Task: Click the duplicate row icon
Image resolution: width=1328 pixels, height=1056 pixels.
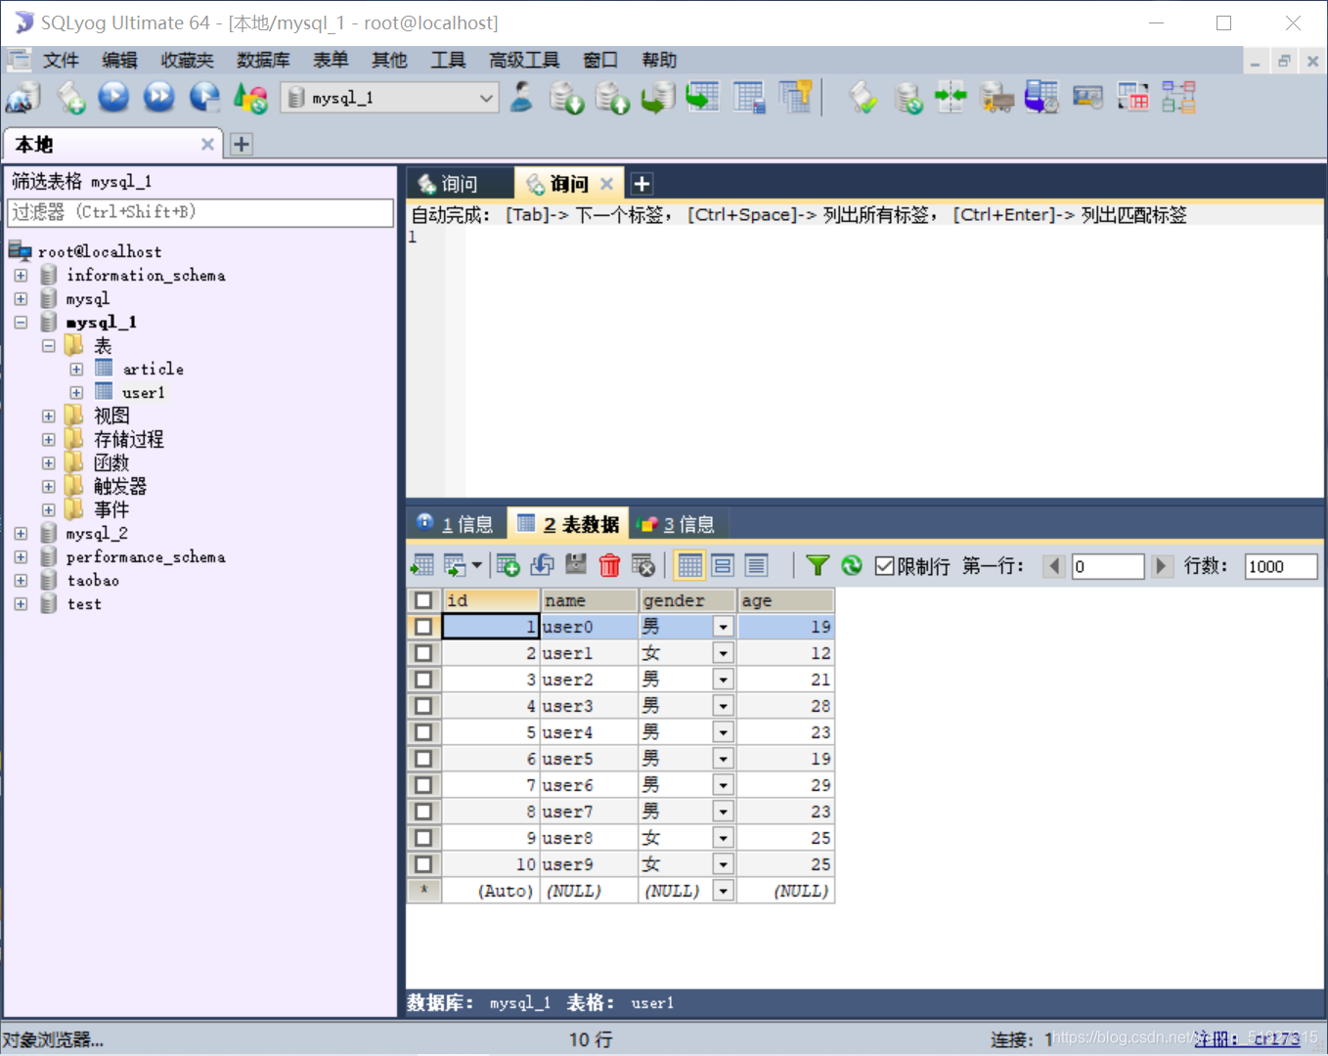Action: coord(542,565)
